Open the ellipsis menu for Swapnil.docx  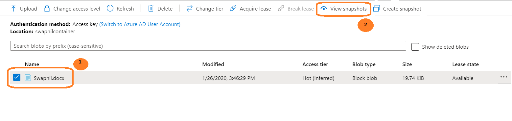[503, 77]
